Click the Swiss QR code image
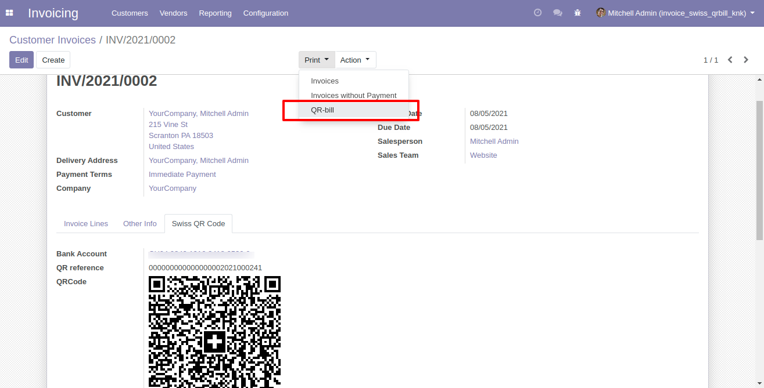The width and height of the screenshot is (764, 388). [x=215, y=332]
